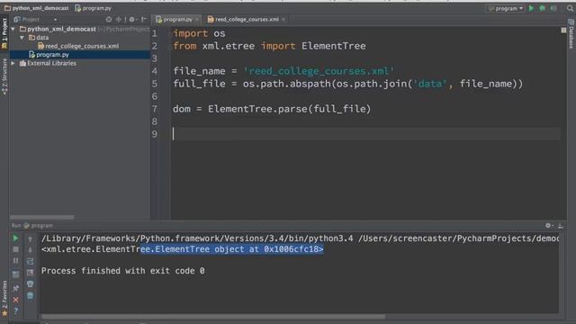Click the program.py breadcrumb in navigation bar
Image resolution: width=576 pixels, height=324 pixels.
tap(93, 8)
